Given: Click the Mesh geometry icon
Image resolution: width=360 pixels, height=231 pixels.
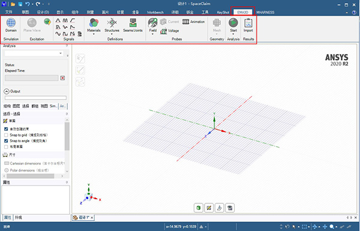Looking at the screenshot, I should 217,23.
